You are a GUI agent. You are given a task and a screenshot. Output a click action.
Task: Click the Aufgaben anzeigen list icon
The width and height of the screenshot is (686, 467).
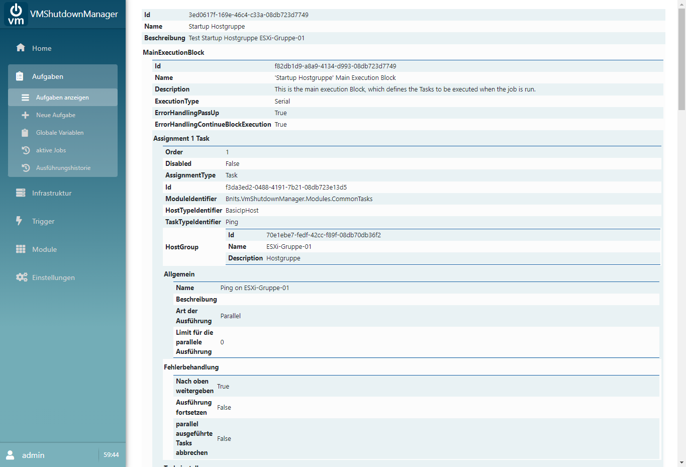pyautogui.click(x=25, y=98)
